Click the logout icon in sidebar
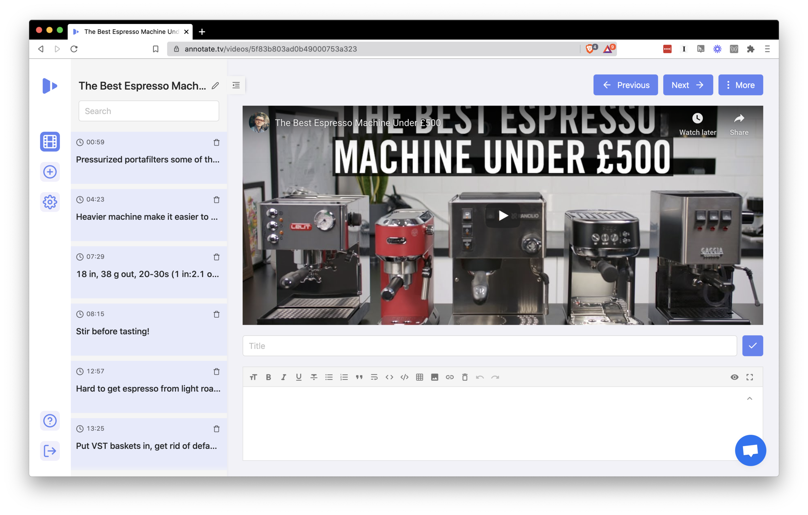The image size is (808, 515). [50, 451]
